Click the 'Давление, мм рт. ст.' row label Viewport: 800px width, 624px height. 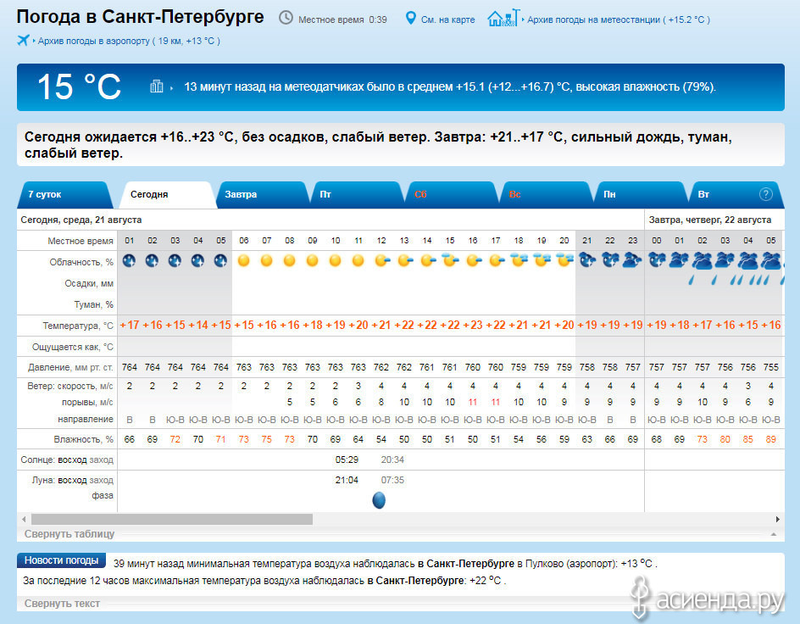click(x=70, y=367)
